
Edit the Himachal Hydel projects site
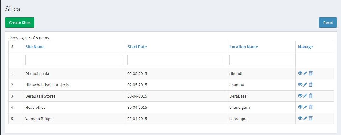pyautogui.click(x=305, y=84)
